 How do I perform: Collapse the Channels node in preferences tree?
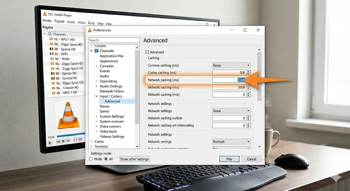click(x=91, y=51)
